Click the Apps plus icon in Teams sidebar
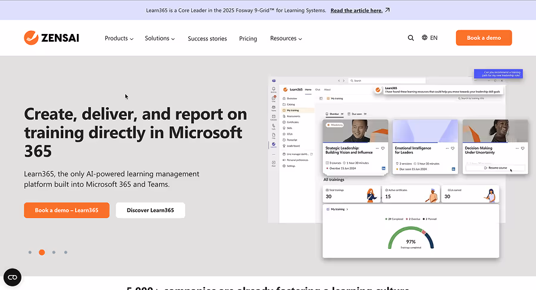 click(x=273, y=164)
